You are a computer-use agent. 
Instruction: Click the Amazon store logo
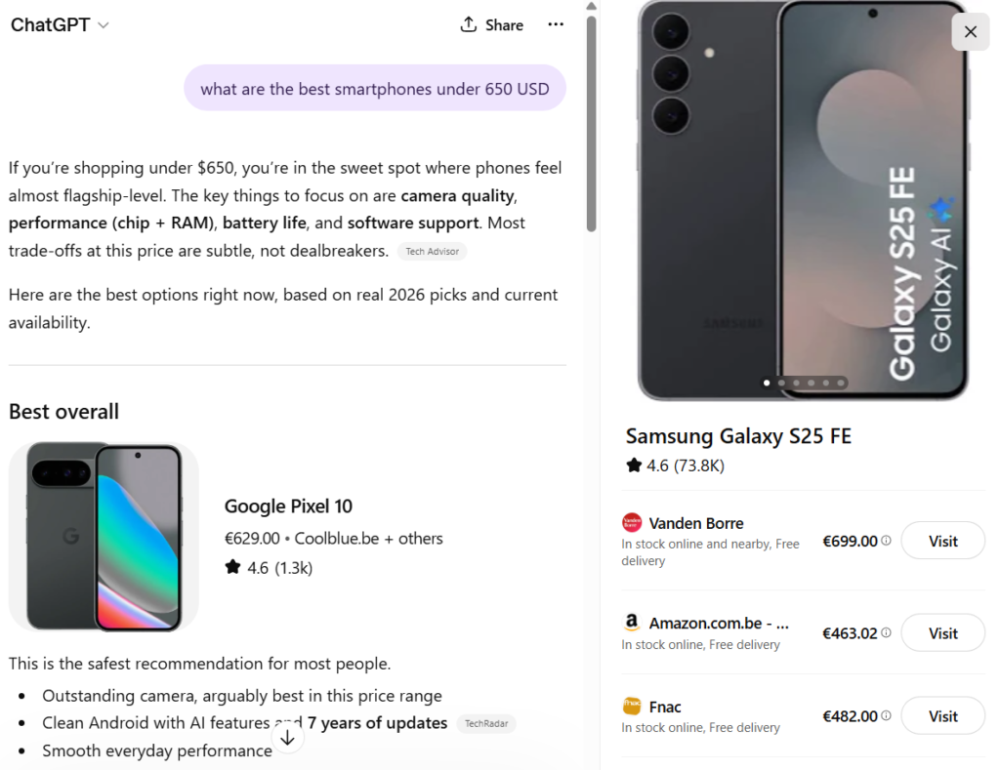(x=632, y=623)
